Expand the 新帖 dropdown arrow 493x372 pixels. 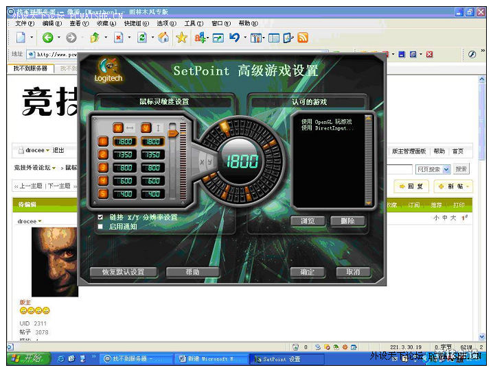point(468,186)
